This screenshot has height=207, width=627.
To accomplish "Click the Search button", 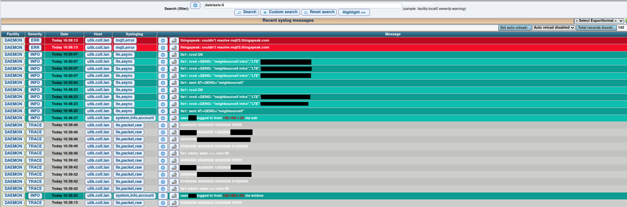I will (247, 12).
